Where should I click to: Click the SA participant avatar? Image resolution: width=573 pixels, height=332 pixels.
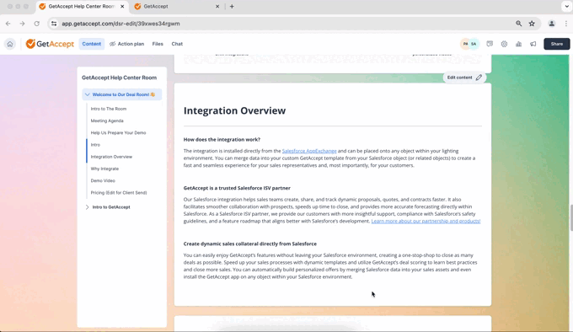(x=474, y=44)
